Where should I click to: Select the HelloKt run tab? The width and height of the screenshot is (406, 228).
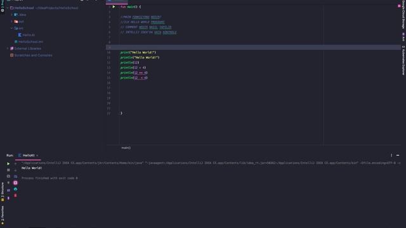pos(29,155)
